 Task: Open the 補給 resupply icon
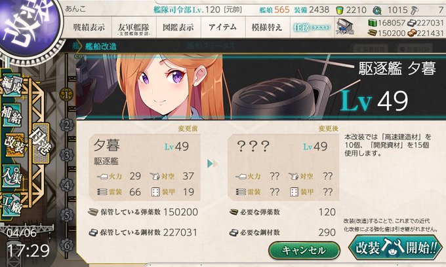pos(12,115)
